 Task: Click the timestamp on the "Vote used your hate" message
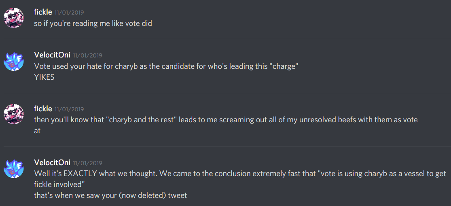[x=87, y=55]
